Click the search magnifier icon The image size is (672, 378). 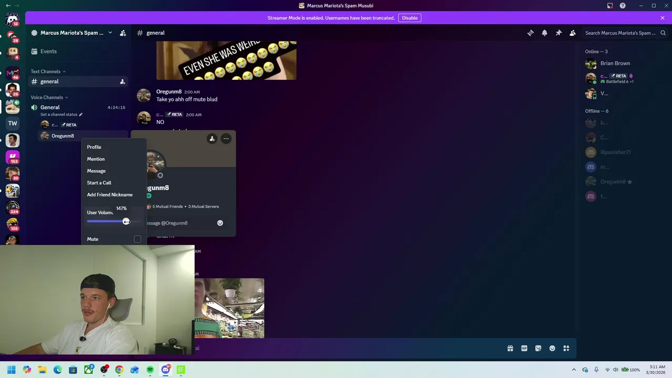tap(663, 33)
